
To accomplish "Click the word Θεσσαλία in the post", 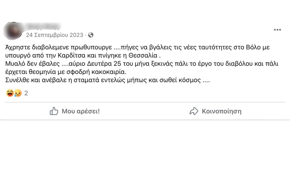I will pyautogui.click(x=143, y=55).
